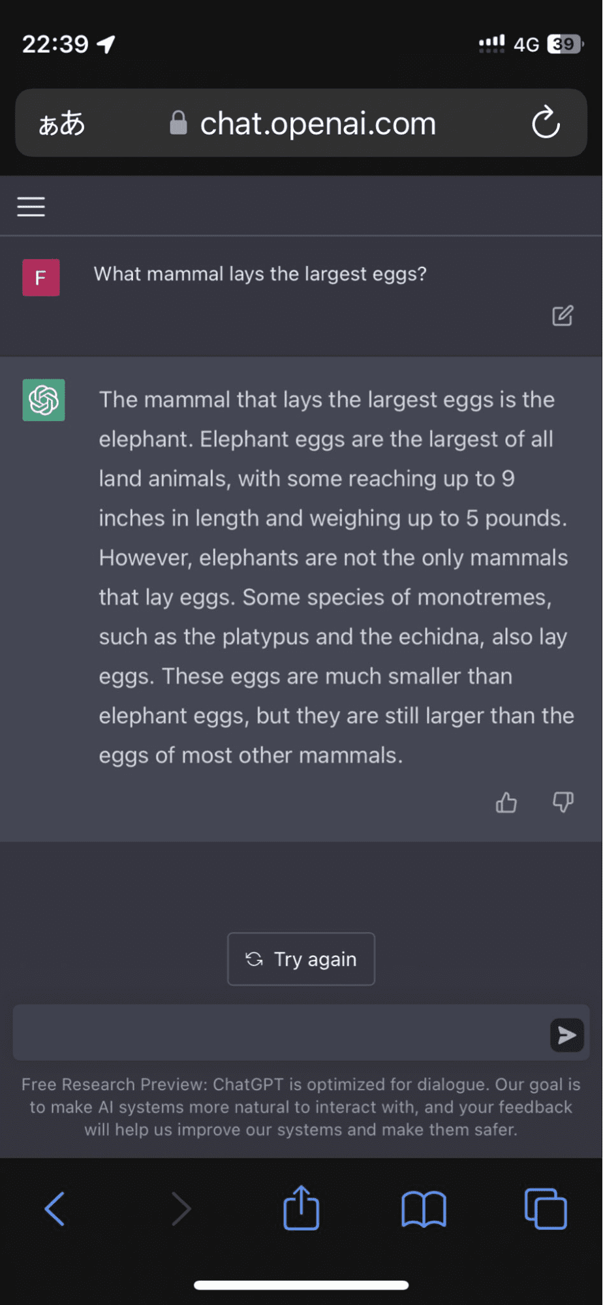Tap the 22:39 status bar clock
Screen dimensions: 603x1305
point(55,44)
